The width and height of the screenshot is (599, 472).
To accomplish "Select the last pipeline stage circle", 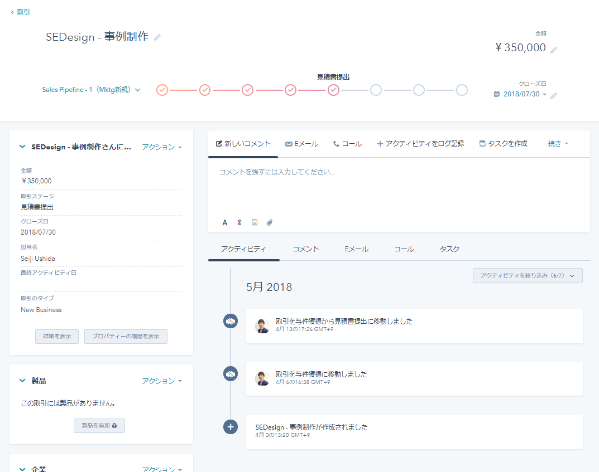I will [462, 90].
